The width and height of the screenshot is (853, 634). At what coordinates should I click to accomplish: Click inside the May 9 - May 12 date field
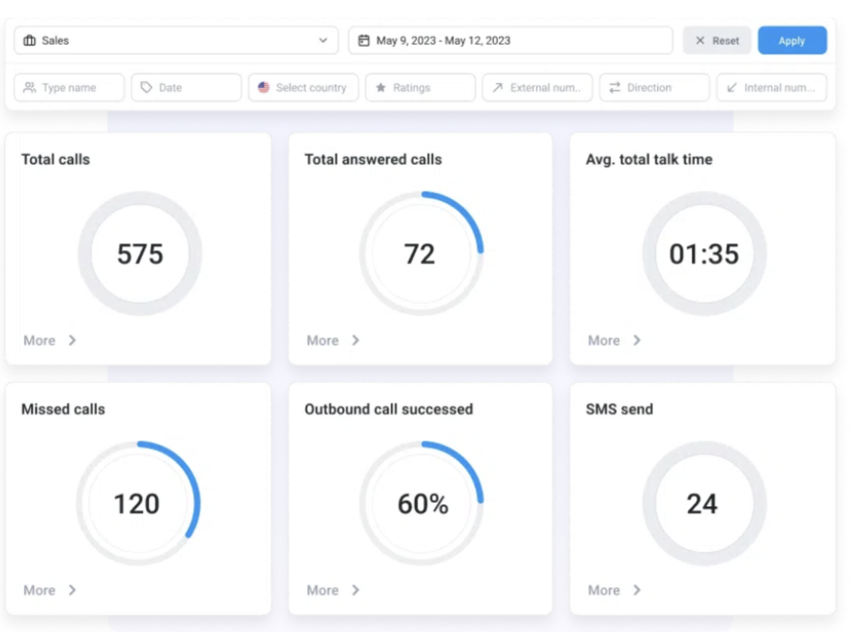(510, 40)
